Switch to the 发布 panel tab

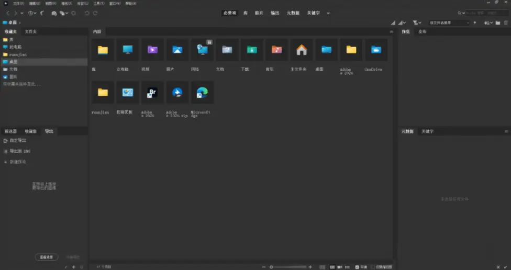(423, 31)
